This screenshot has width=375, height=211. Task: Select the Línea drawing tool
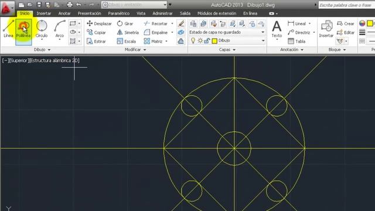8,29
